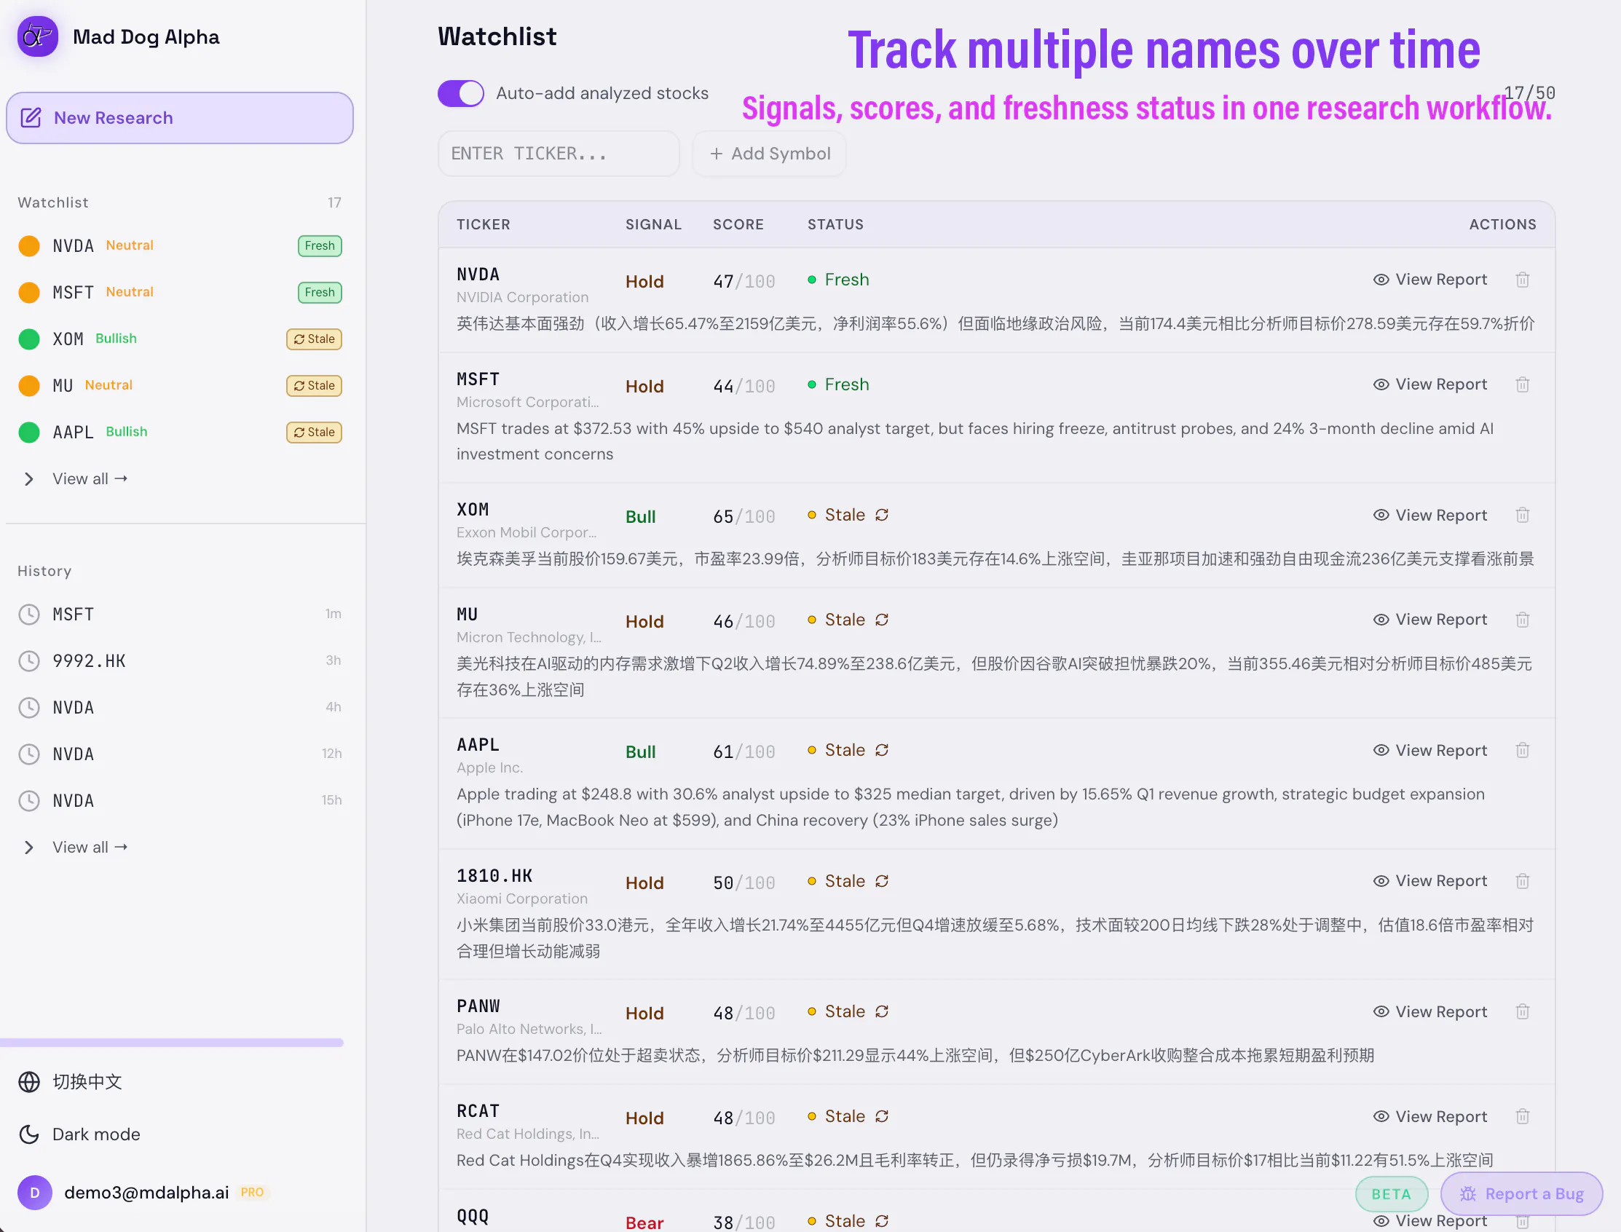Click the Enter Ticker input field

click(559, 153)
